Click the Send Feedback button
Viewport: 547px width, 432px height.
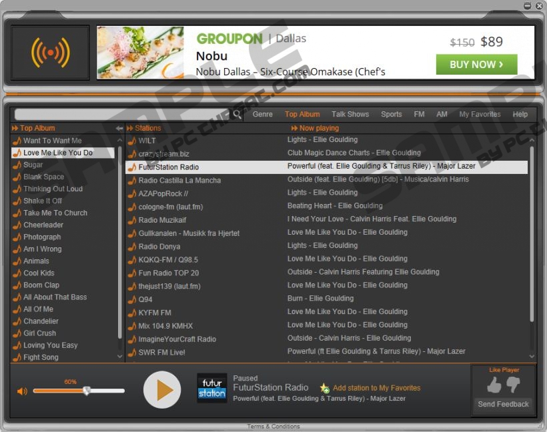(x=503, y=404)
